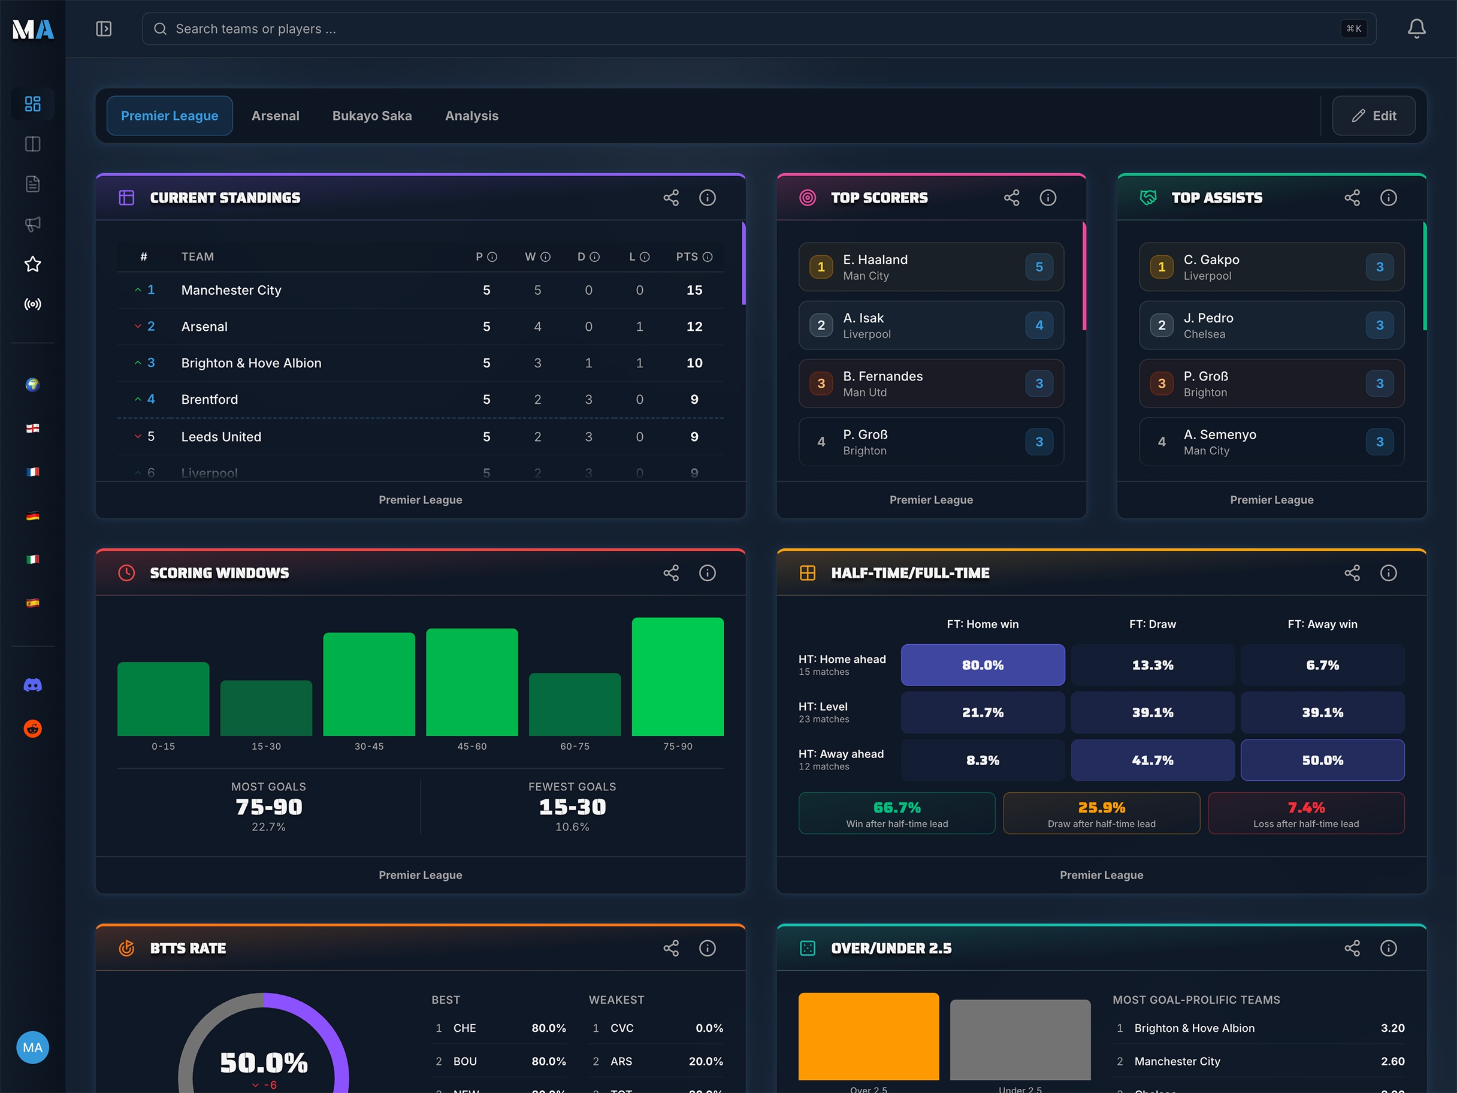Image resolution: width=1457 pixels, height=1093 pixels.
Task: Open the Reddit link icon
Action: (x=32, y=729)
